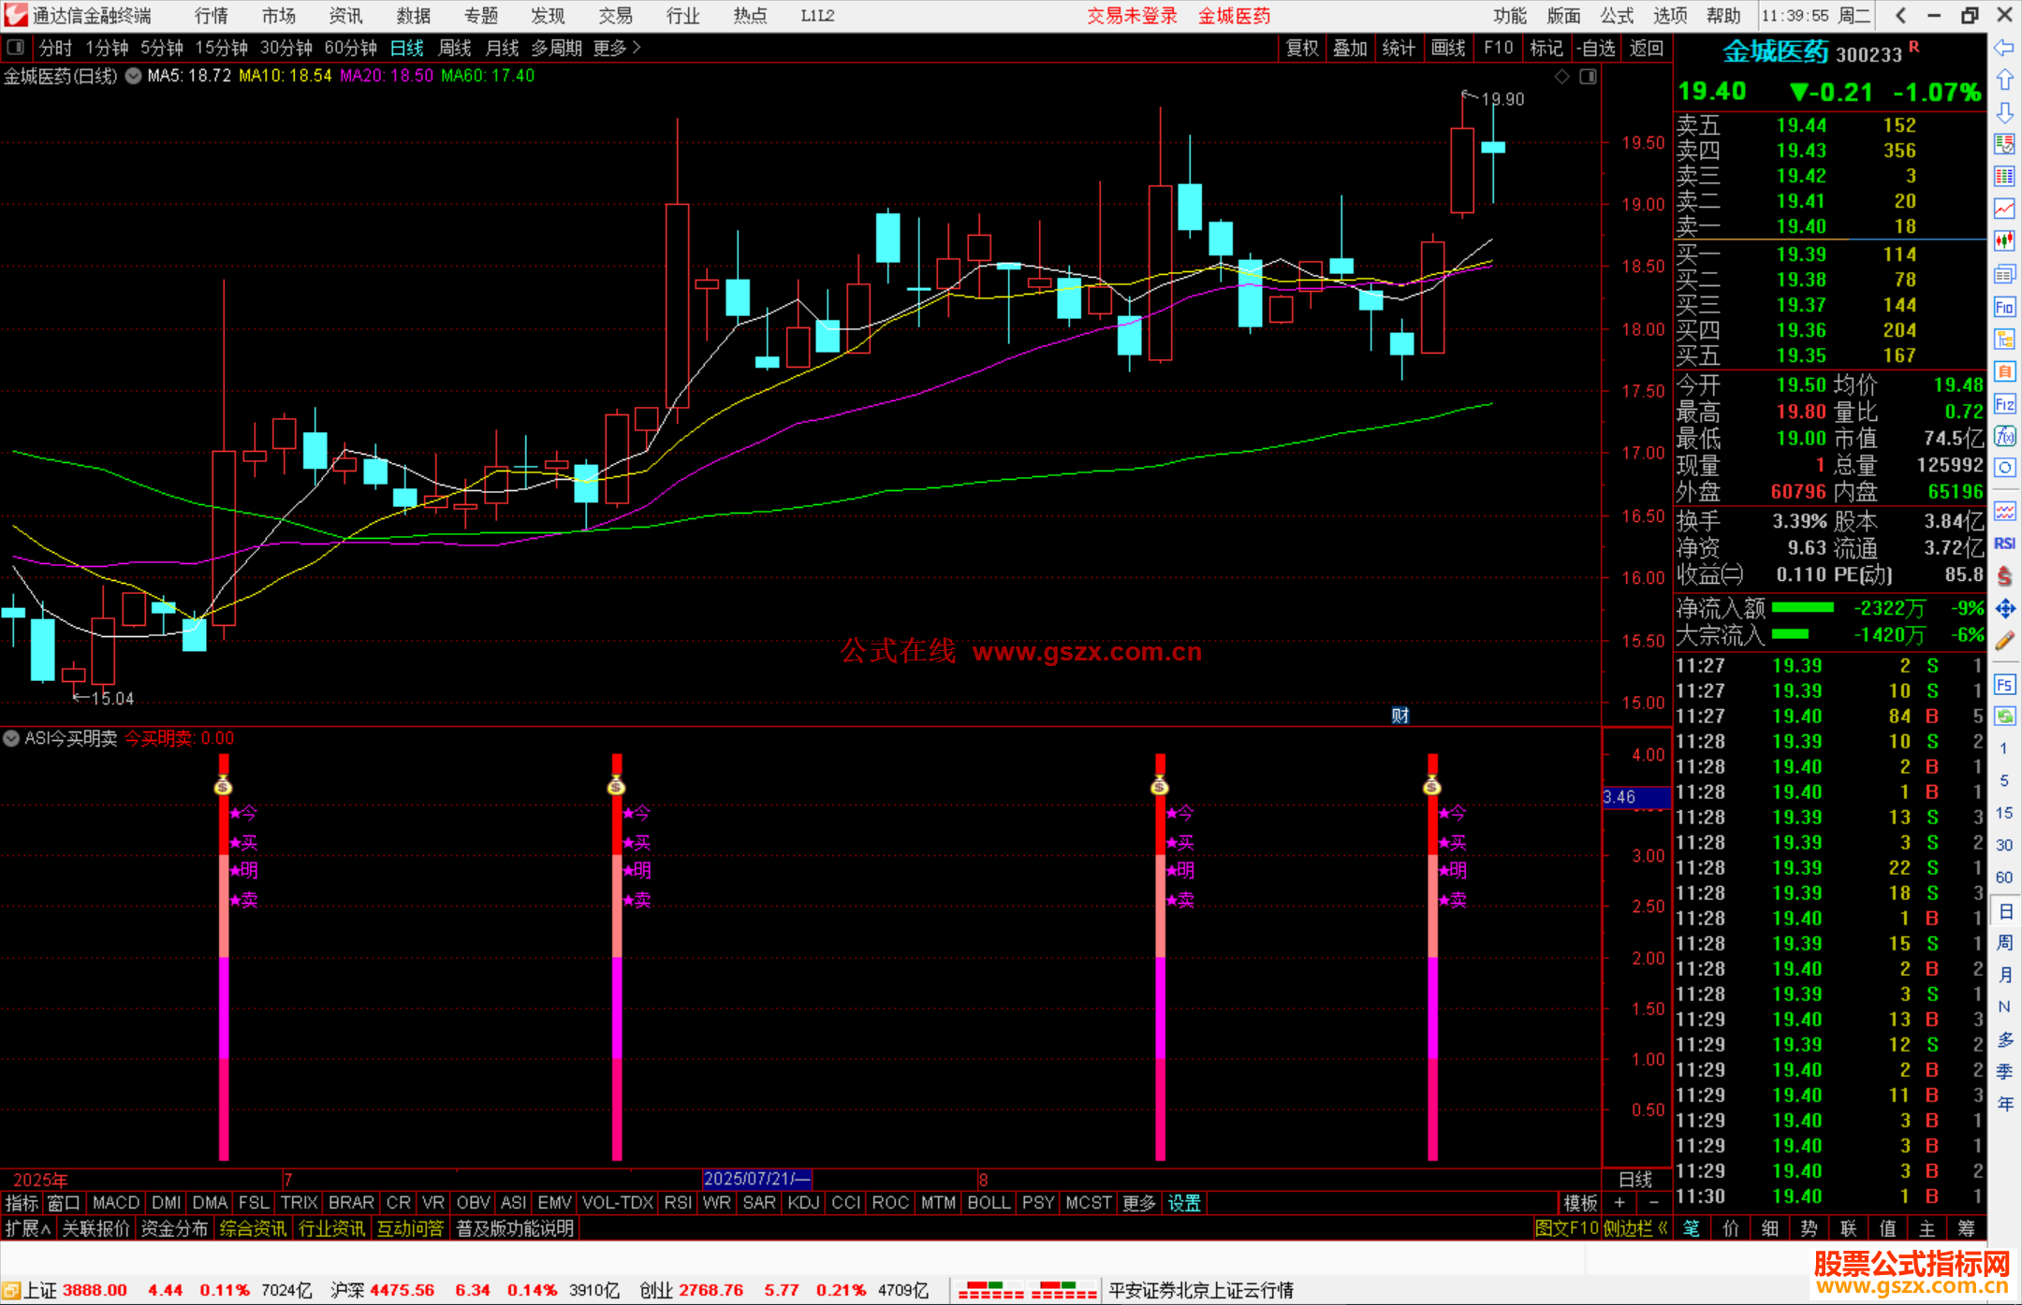The width and height of the screenshot is (2022, 1305).
Task: Switch to 15-minute period via sidebar '15'
Action: click(2003, 813)
